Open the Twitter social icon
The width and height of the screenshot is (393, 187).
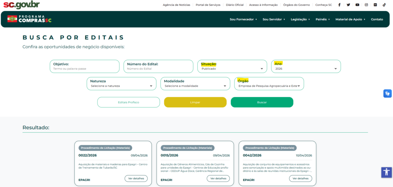click(348, 5)
